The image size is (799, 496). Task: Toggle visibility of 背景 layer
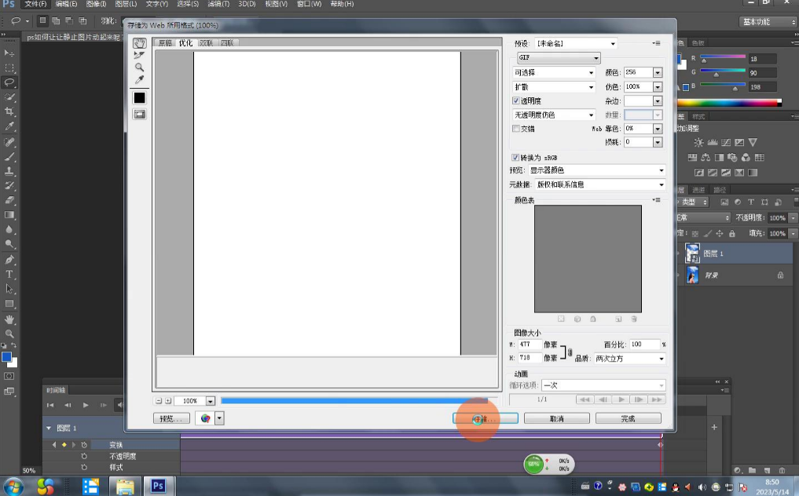(680, 275)
